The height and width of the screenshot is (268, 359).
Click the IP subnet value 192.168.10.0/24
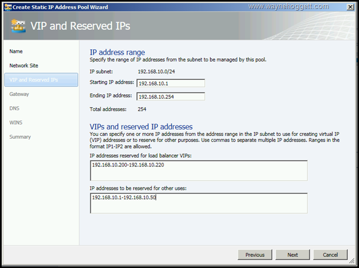click(158, 71)
